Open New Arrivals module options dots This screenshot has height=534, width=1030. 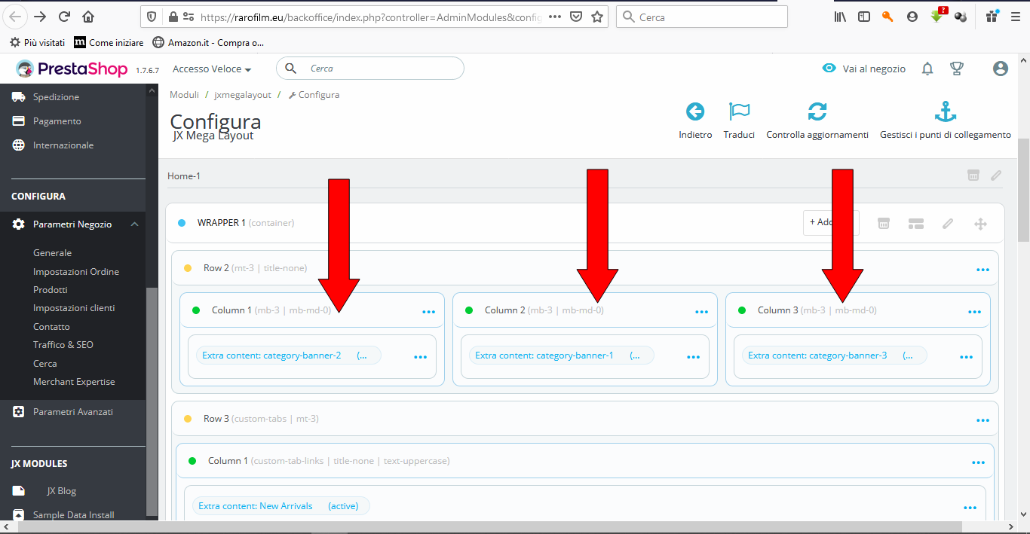(x=970, y=508)
